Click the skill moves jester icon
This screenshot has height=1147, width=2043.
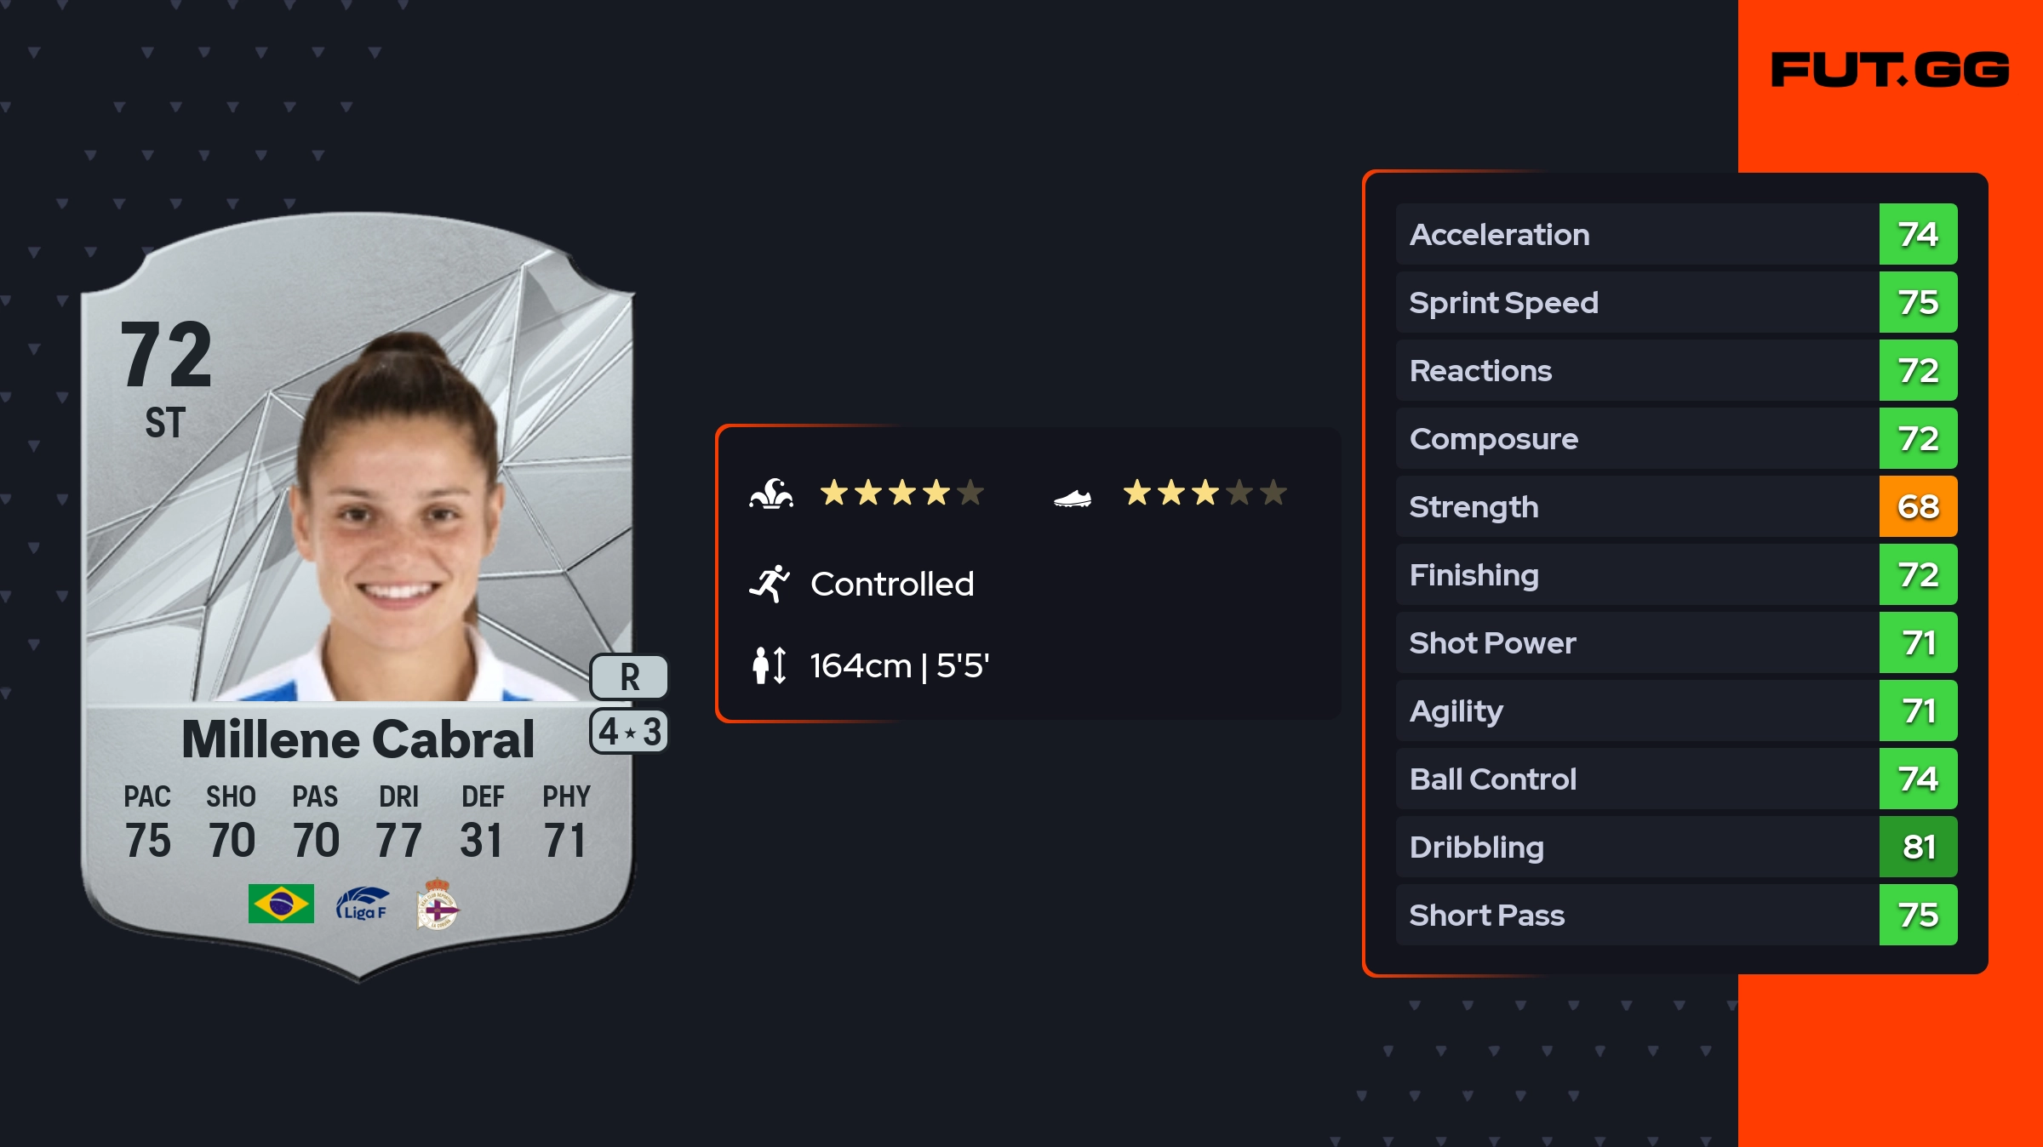point(771,494)
